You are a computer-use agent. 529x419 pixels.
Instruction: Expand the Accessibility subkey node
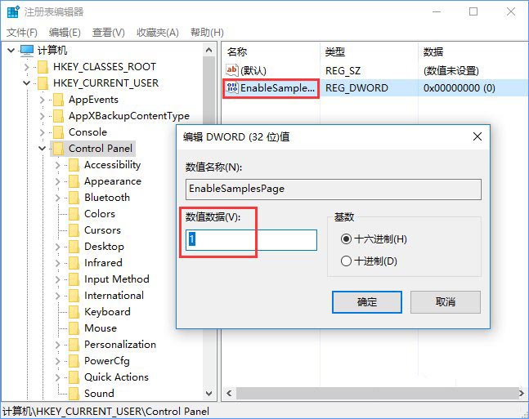(57, 165)
